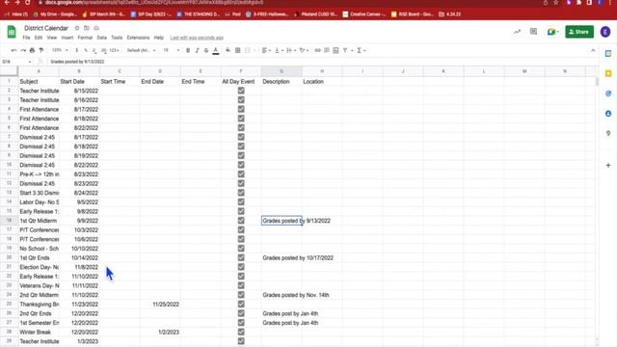Open the text rotation dropdown
The width and height of the screenshot is (617, 347).
[304, 50]
